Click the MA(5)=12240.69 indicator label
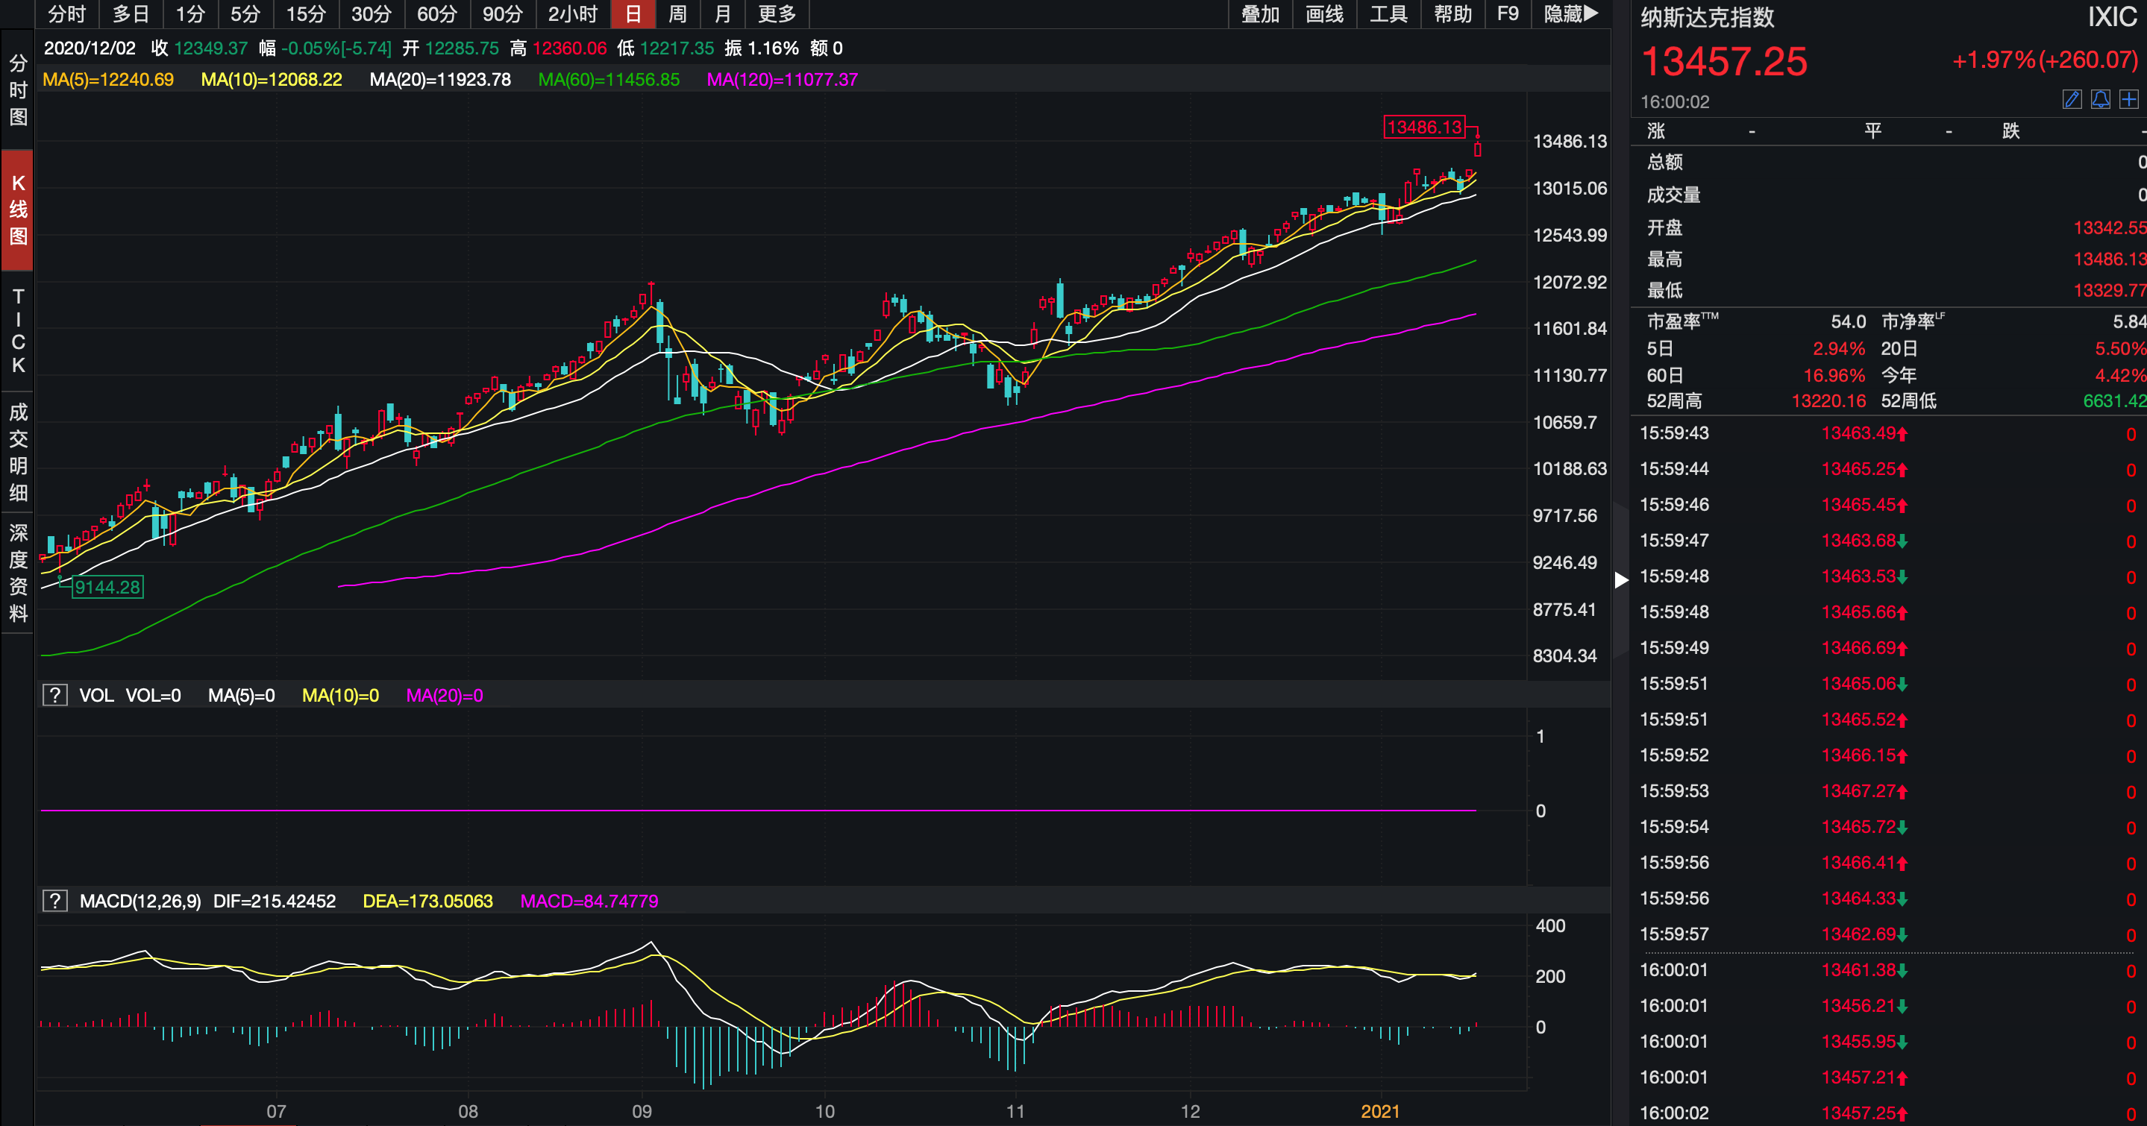Viewport: 2147px width, 1126px height. click(108, 80)
